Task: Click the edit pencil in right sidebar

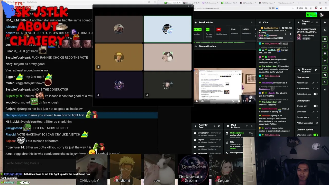Action: [x=325, y=30]
